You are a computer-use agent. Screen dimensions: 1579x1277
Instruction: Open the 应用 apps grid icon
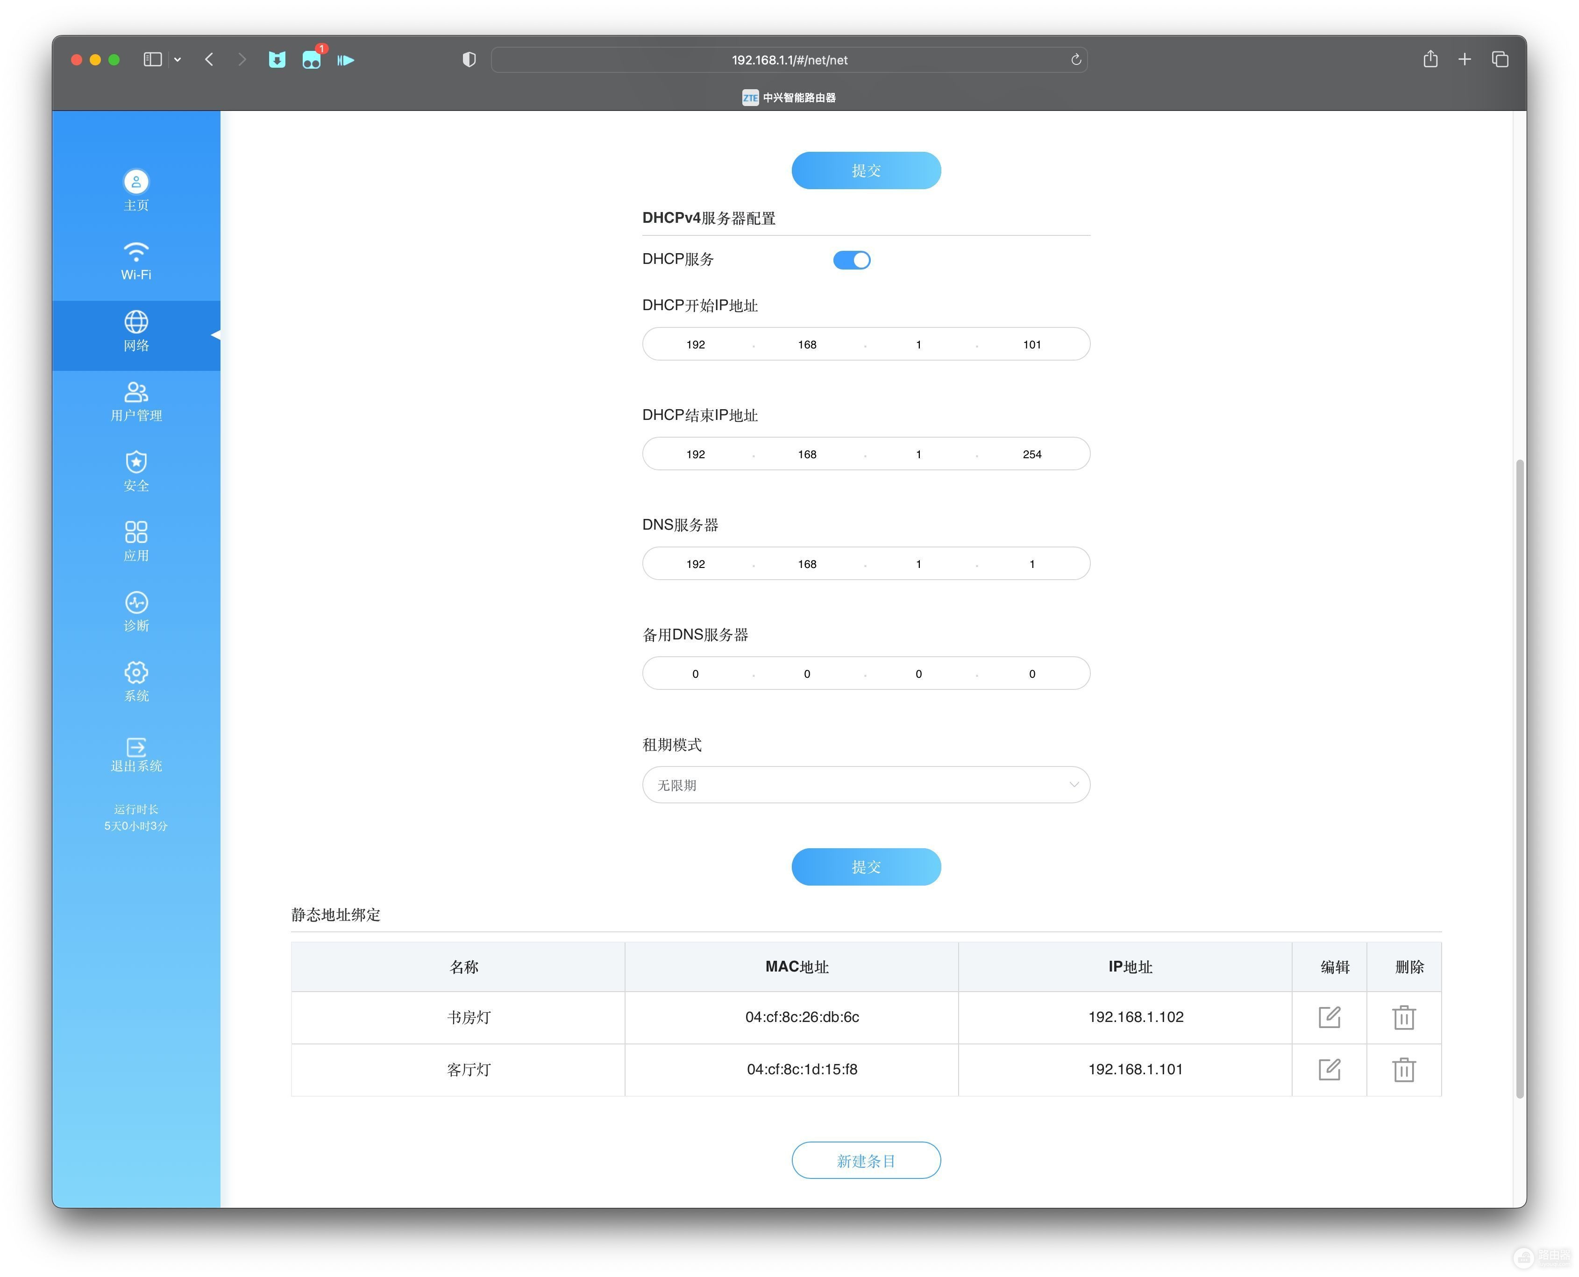pos(136,532)
